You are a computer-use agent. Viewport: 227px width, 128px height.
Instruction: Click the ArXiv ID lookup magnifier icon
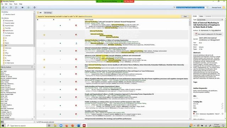click(x=222, y=104)
